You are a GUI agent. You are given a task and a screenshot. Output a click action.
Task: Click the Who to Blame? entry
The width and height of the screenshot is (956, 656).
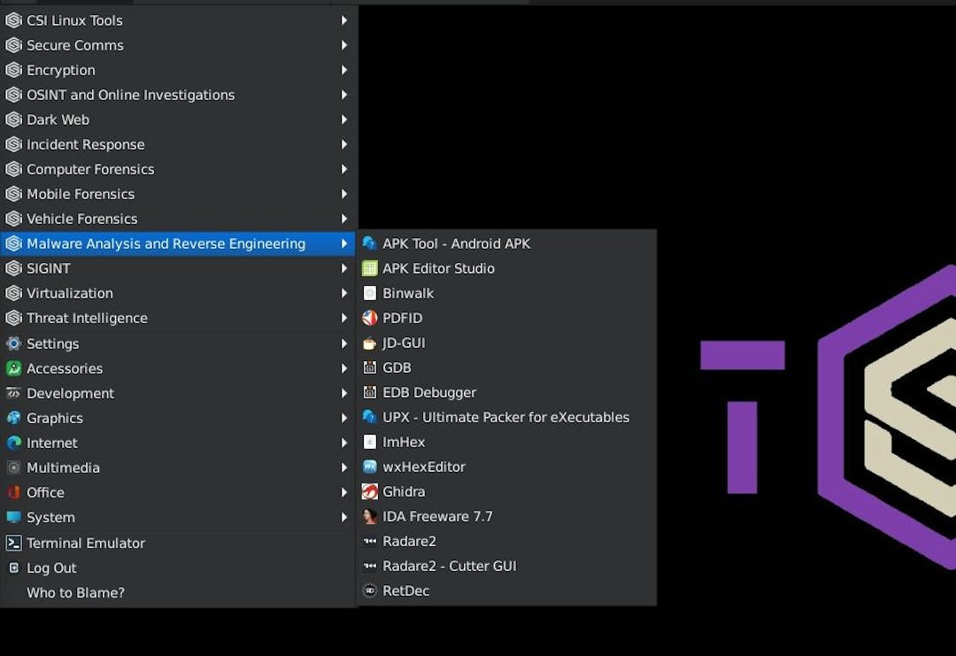[75, 593]
